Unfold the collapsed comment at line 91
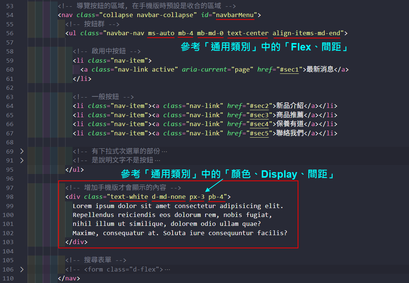The width and height of the screenshot is (409, 283). (x=22, y=160)
